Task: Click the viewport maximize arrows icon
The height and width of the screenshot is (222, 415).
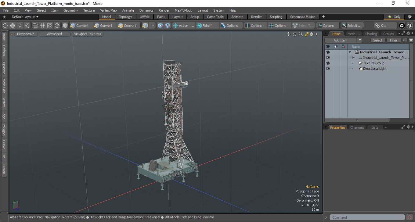Action: tap(307, 34)
